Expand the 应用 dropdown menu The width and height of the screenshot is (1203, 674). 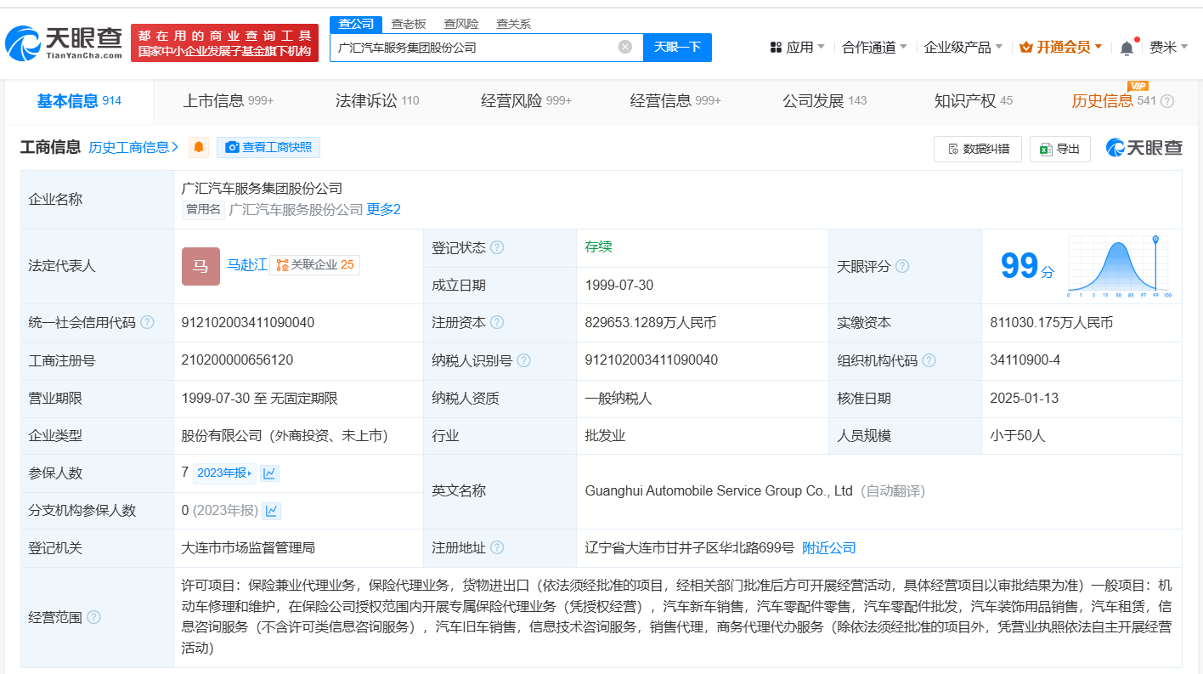(x=798, y=48)
